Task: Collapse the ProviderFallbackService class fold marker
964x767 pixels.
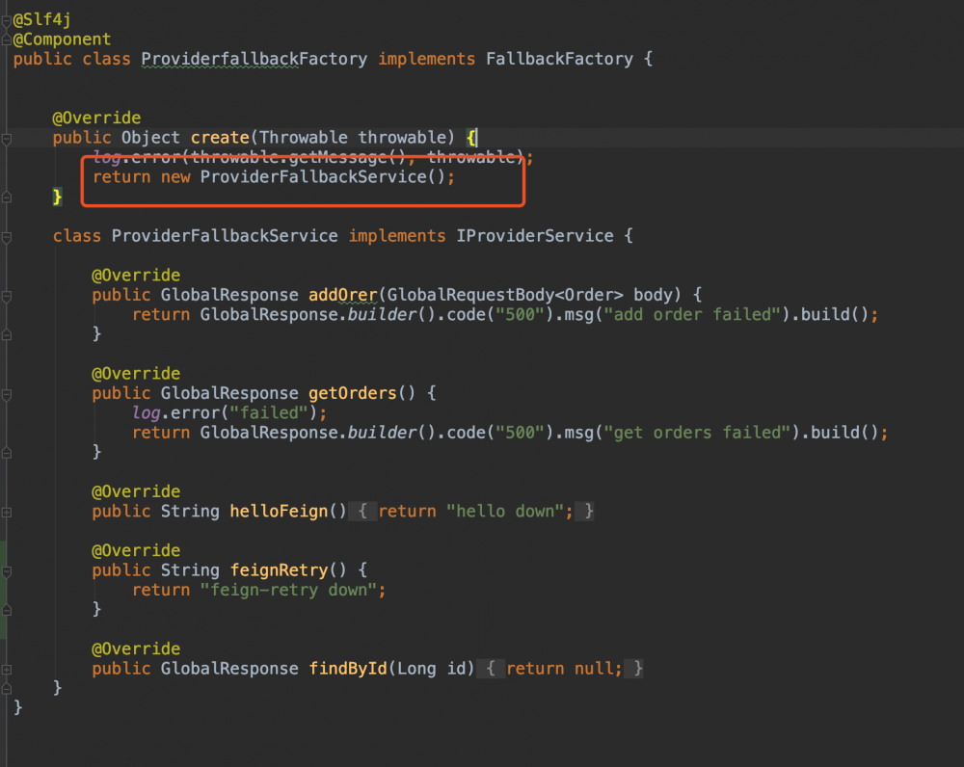Action: point(7,237)
